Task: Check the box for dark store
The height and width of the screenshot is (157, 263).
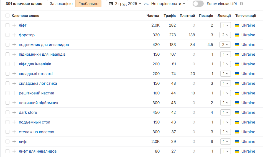Action: pyautogui.click(x=7, y=112)
